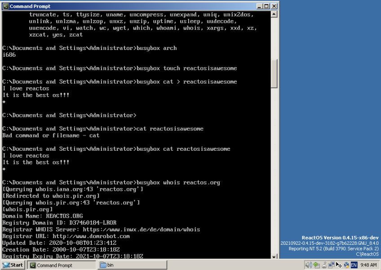Click '[Querying whois.pir.org:43' line

(x=71, y=202)
